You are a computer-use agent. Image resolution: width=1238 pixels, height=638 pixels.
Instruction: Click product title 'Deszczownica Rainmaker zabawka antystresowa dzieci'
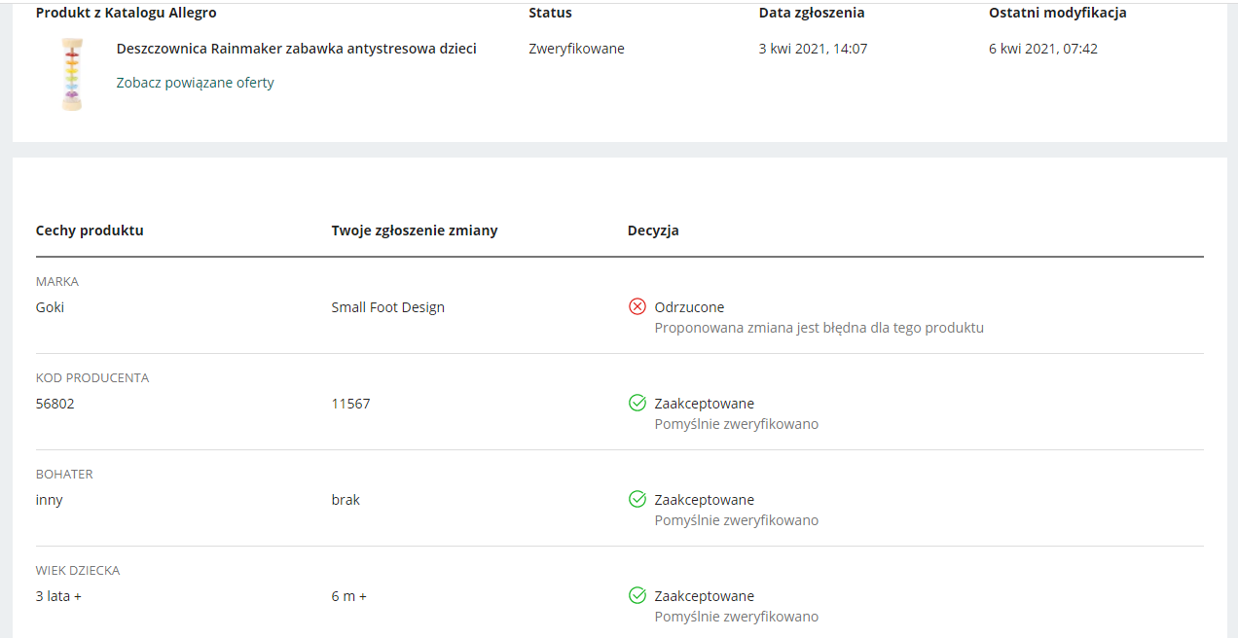[x=296, y=49]
